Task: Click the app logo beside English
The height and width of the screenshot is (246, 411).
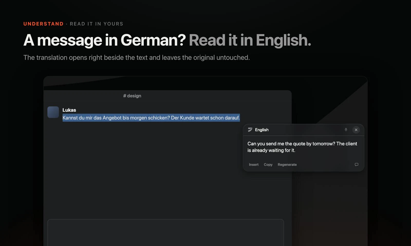Action: tap(250, 130)
